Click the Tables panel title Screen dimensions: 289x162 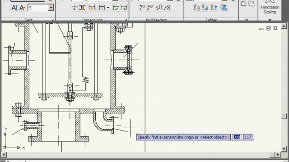[211, 20]
